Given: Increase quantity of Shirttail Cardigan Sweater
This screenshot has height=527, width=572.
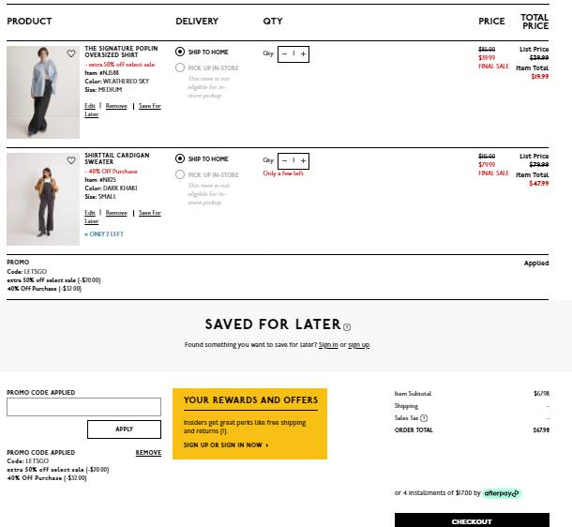Looking at the screenshot, I should point(303,161).
